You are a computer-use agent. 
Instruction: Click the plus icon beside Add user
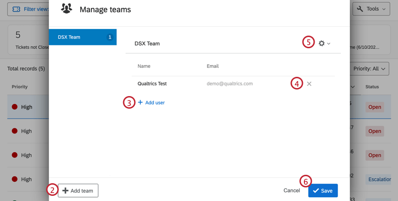[140, 102]
